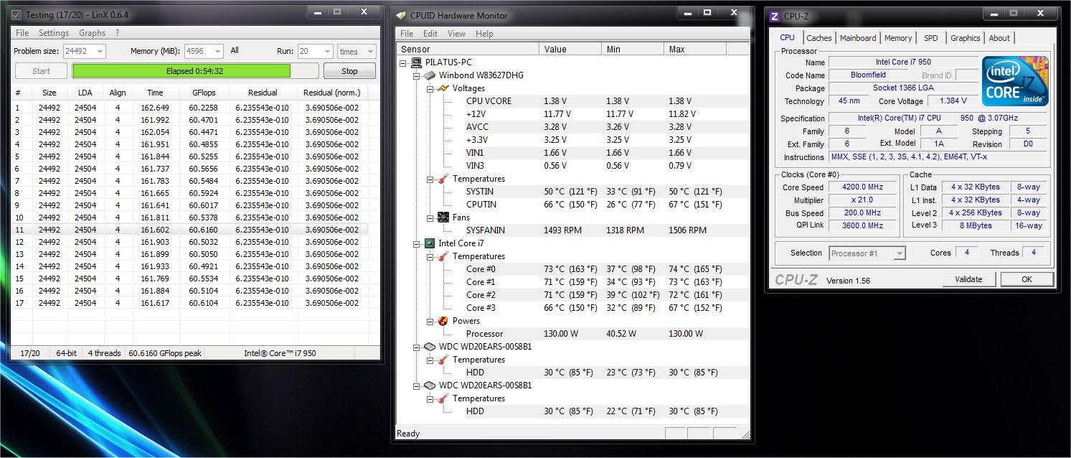Viewport: 1071px width, 458px height.
Task: Click the first WDC WD20EARS hard drive icon
Action: click(430, 347)
